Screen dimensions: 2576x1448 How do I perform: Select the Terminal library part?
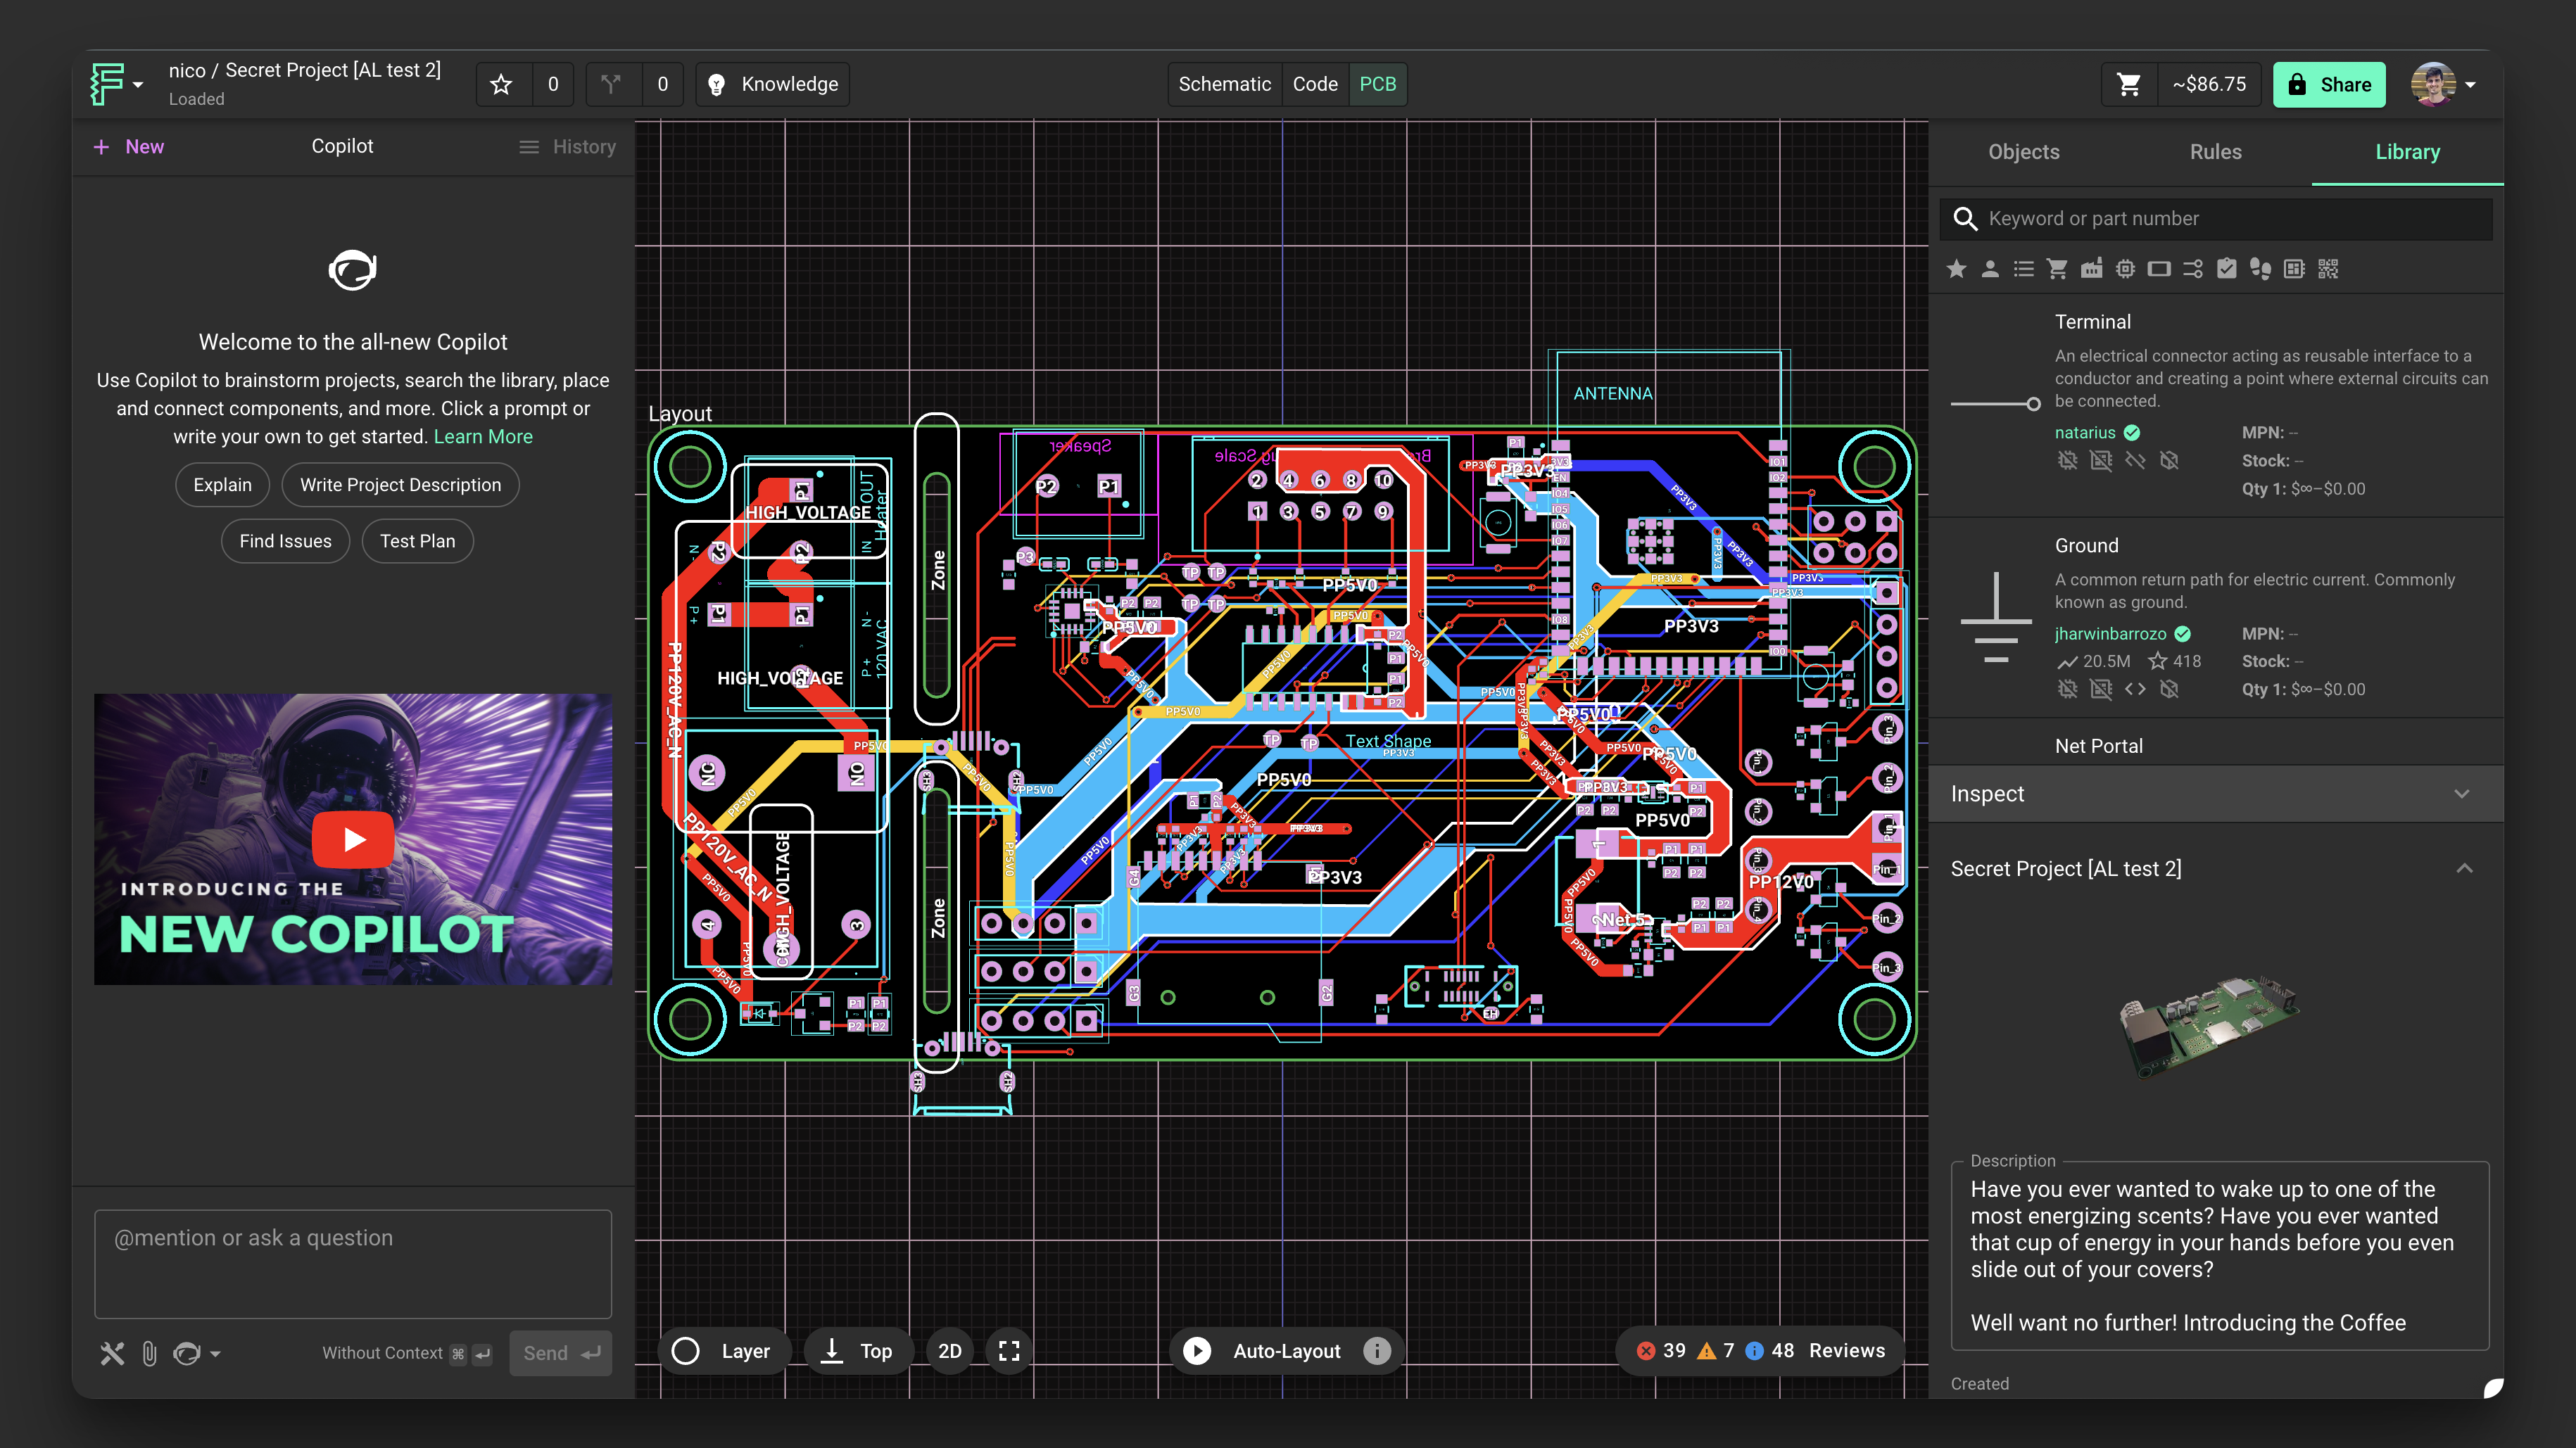(x=2215, y=405)
